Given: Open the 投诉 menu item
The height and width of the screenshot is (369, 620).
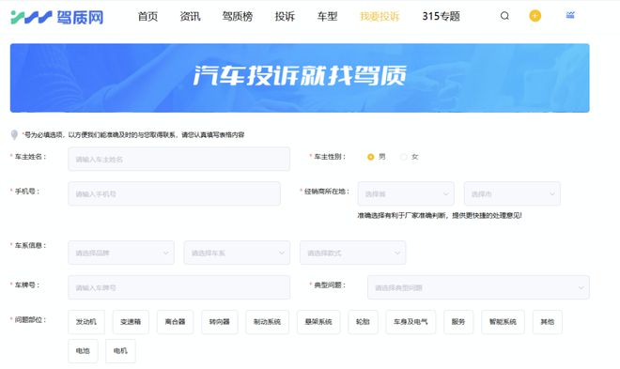Looking at the screenshot, I should [x=285, y=16].
